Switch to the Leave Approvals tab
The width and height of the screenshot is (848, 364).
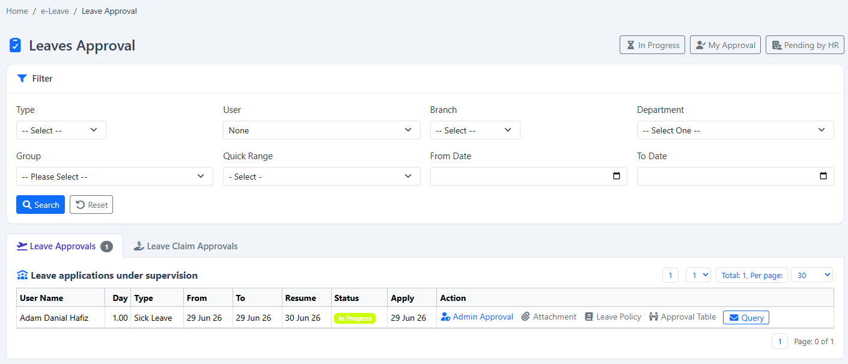[64, 246]
